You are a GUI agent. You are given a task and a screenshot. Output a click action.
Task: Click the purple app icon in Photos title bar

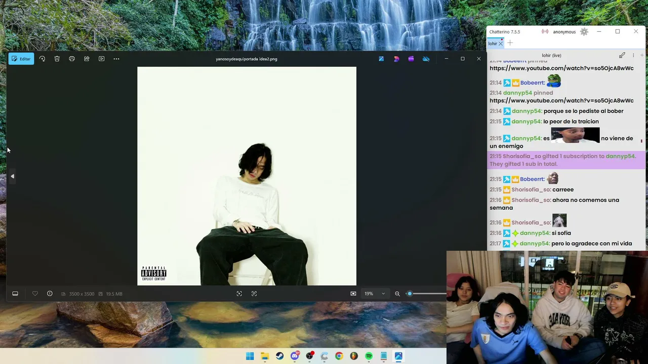(411, 59)
